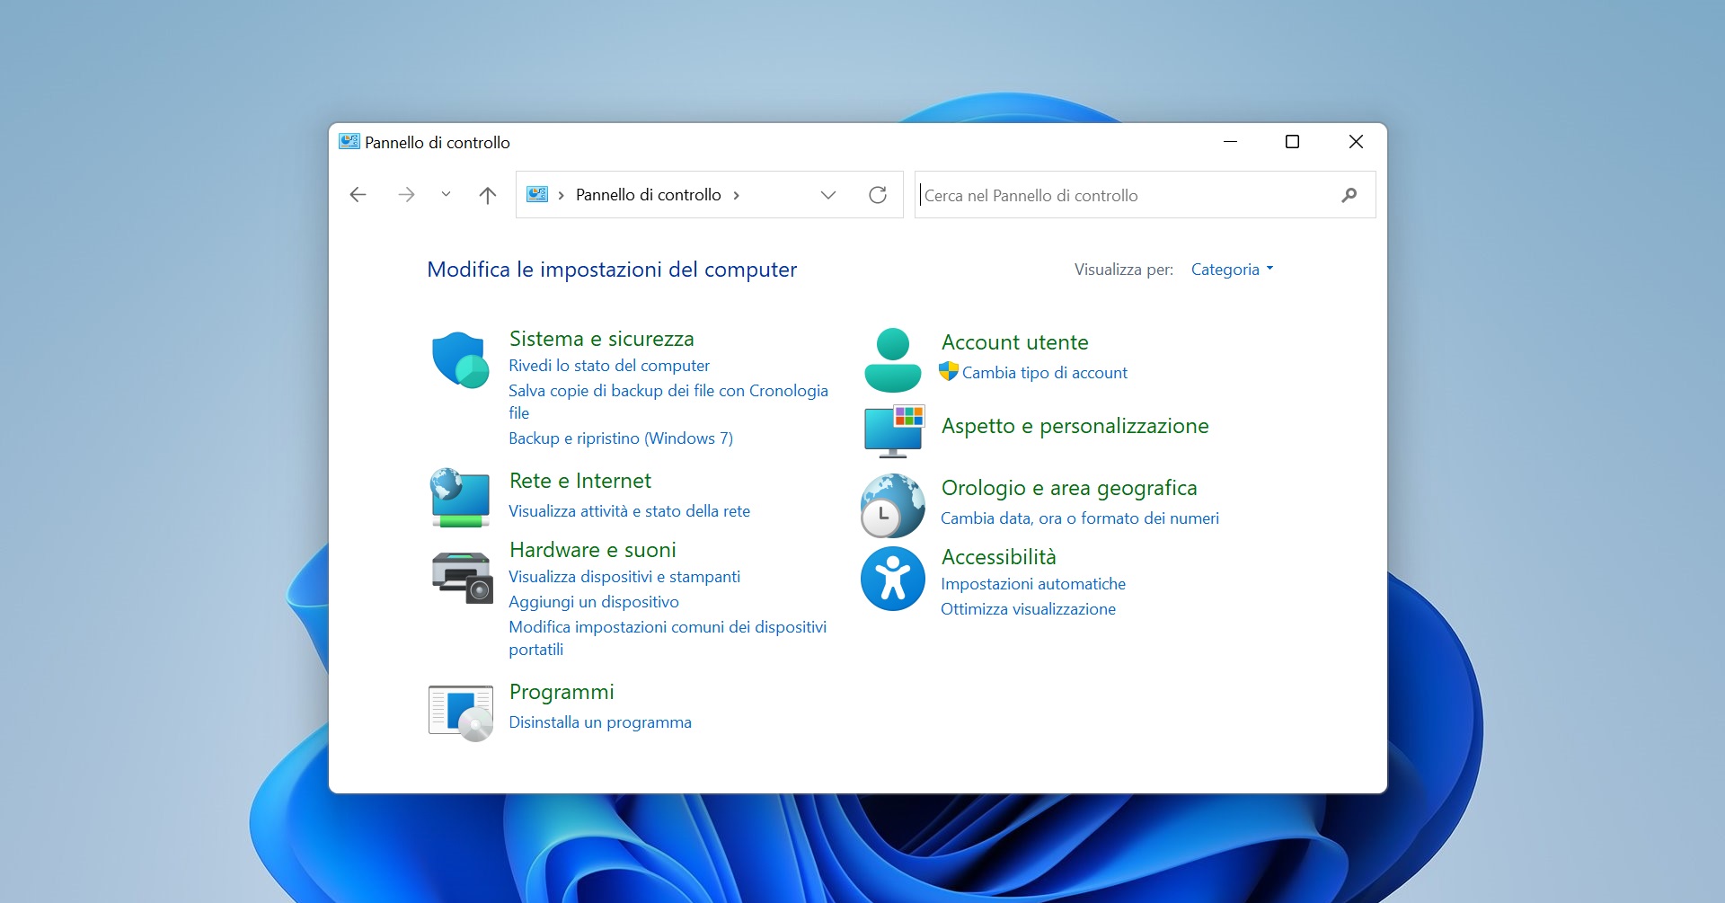Open the Accessibilità round blue icon
1725x903 pixels.
(x=893, y=579)
